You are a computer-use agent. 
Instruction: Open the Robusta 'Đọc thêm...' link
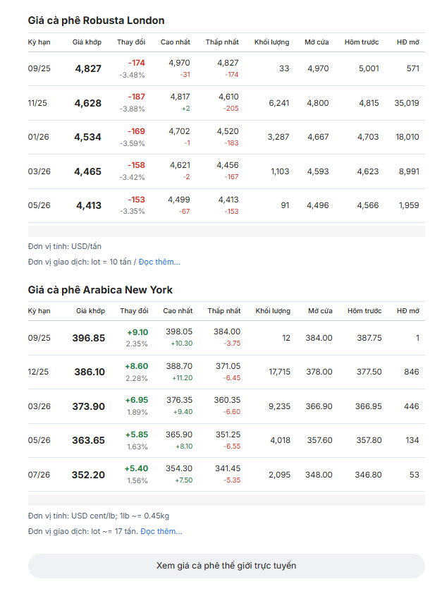159,262
